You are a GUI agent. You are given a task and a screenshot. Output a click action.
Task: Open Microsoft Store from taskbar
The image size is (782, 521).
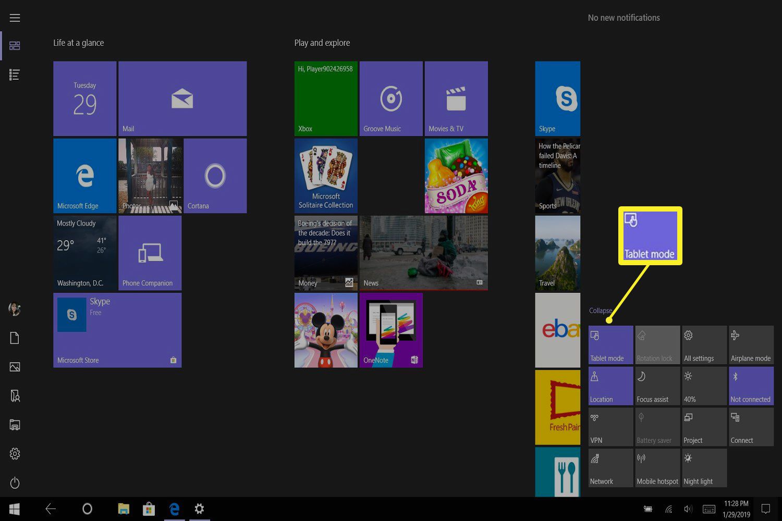click(149, 509)
